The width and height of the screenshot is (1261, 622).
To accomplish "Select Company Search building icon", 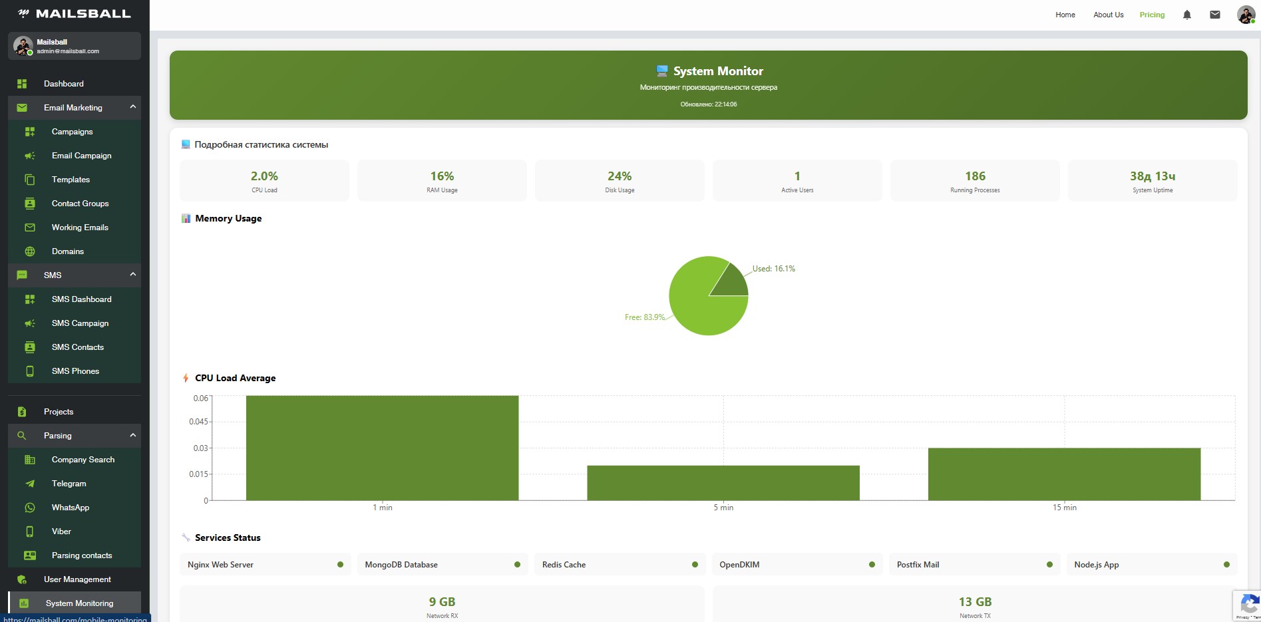I will pos(30,460).
